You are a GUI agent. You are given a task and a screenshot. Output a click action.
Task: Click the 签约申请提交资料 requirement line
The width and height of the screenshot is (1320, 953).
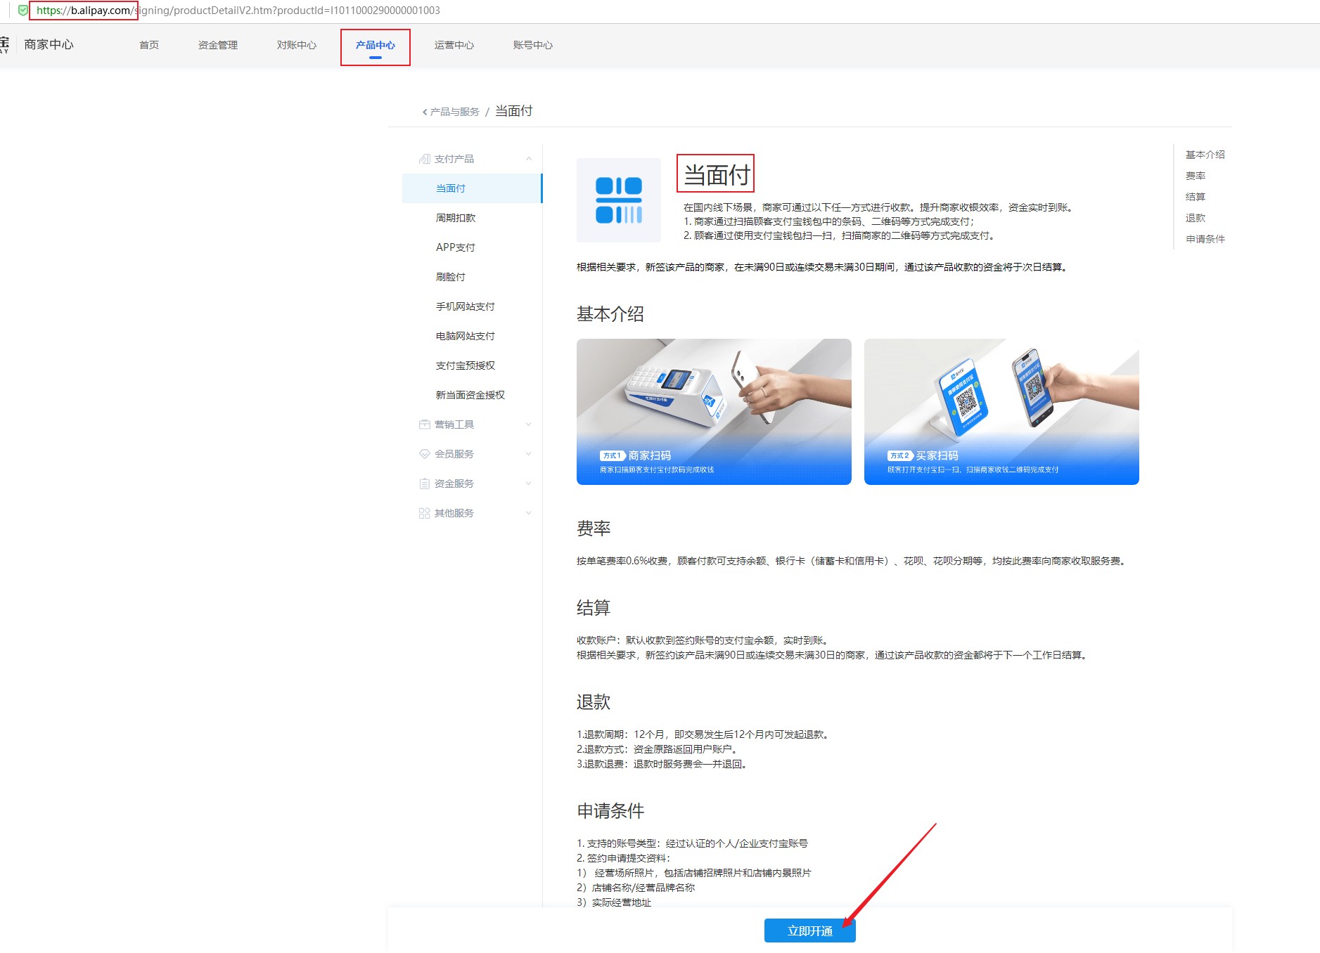624,858
